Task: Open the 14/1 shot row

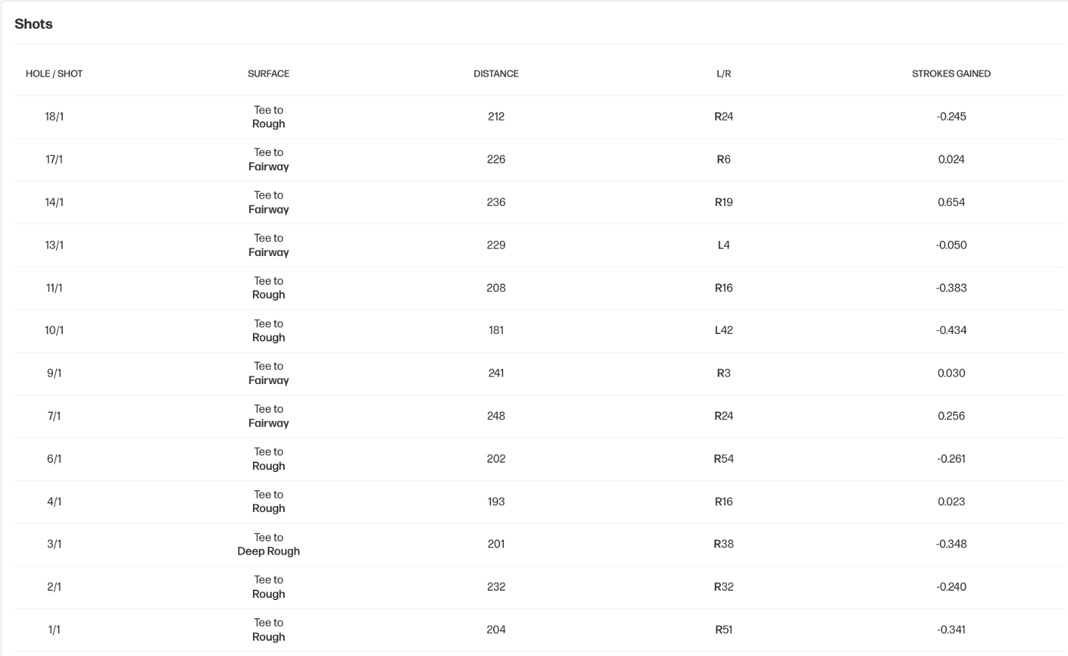Action: pyautogui.click(x=539, y=202)
